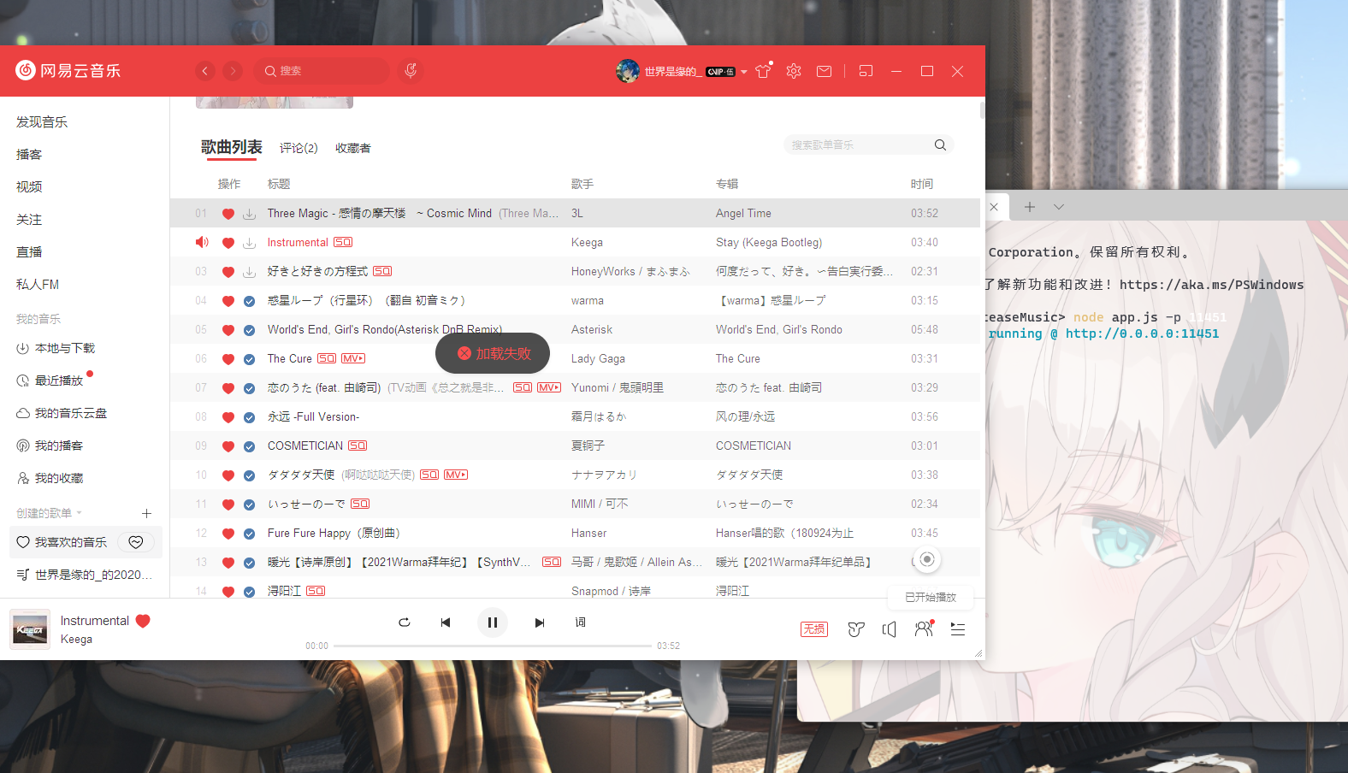The height and width of the screenshot is (773, 1348).
Task: Click the user avatar in title bar
Action: [x=628, y=71]
